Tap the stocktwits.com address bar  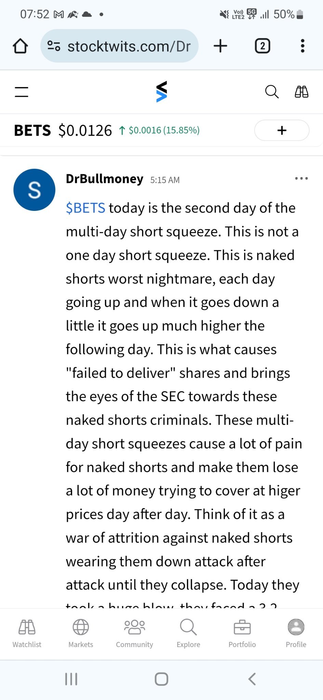[x=128, y=46]
